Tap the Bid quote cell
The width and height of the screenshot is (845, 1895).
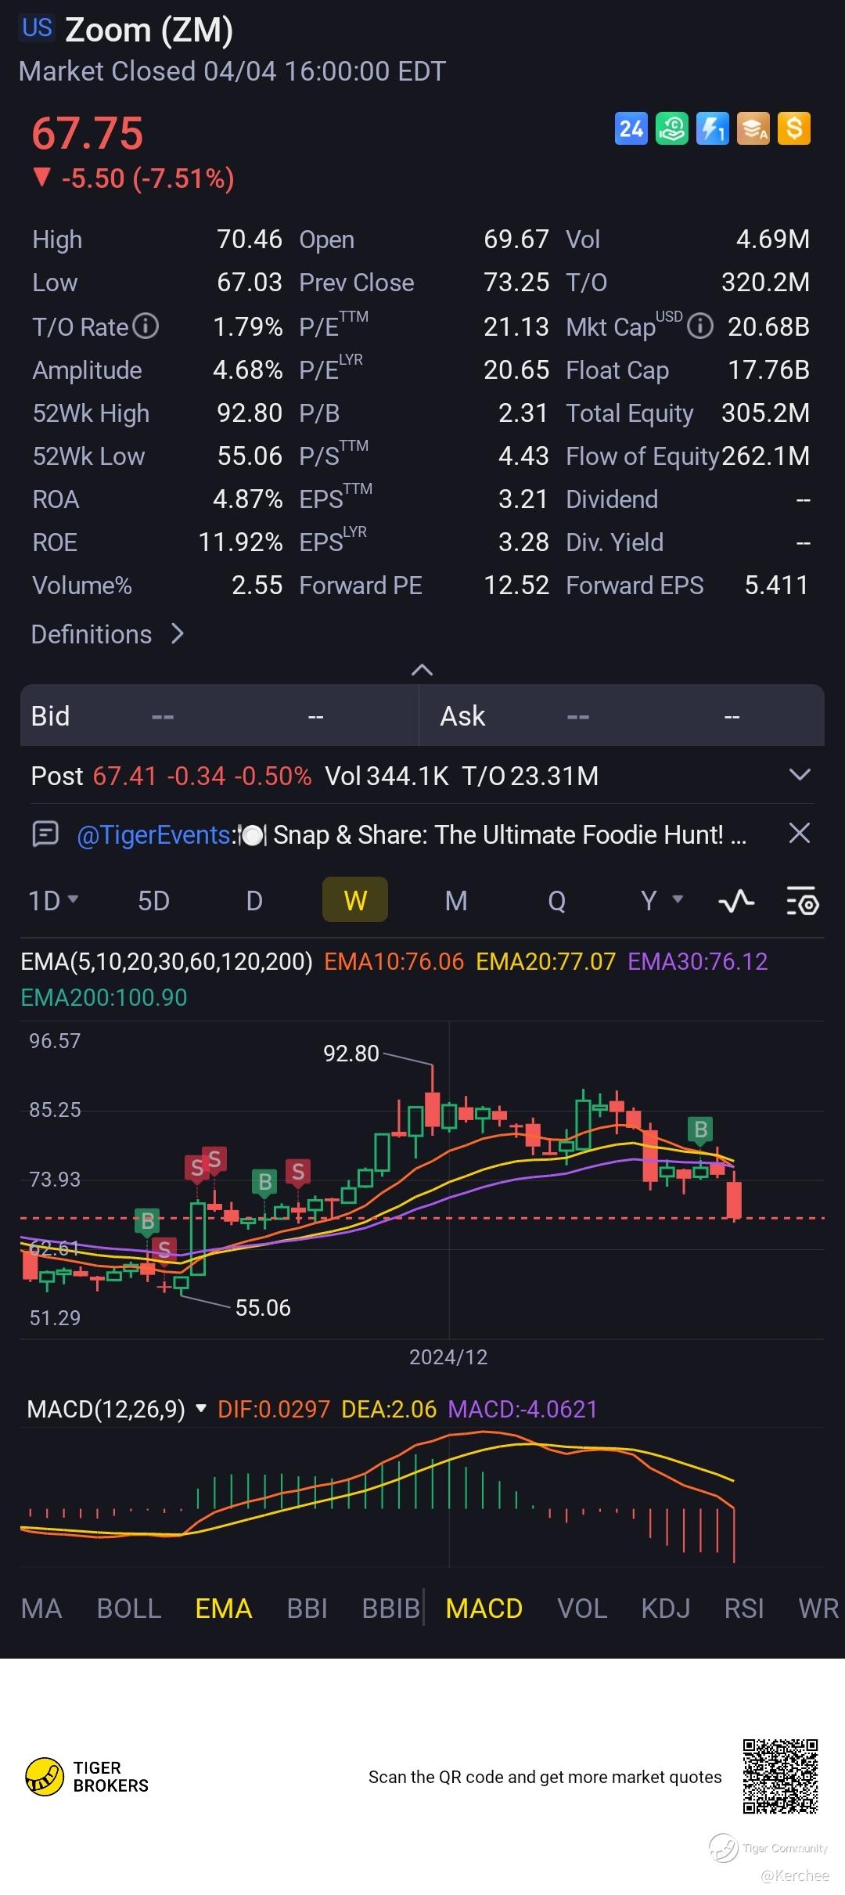pyautogui.click(x=219, y=715)
